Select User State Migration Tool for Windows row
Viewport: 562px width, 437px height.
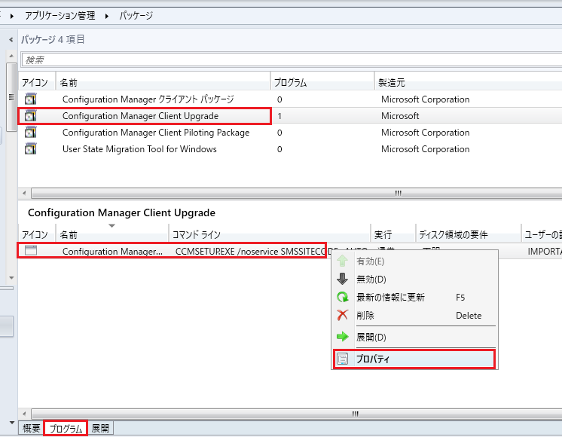tap(290, 149)
